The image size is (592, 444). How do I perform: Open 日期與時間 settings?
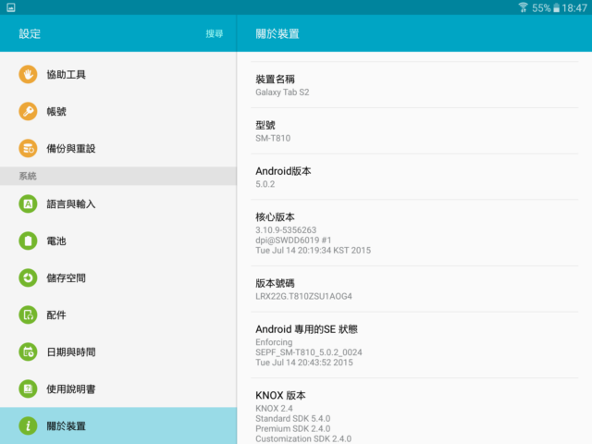(x=118, y=351)
